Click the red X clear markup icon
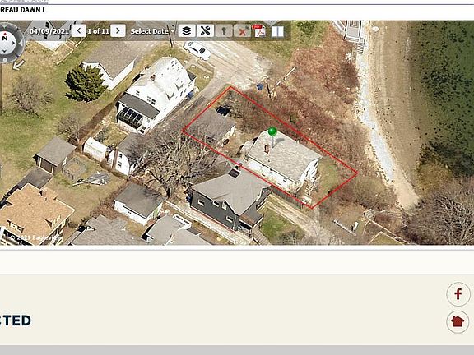The height and width of the screenshot is (355, 474). pos(242,30)
